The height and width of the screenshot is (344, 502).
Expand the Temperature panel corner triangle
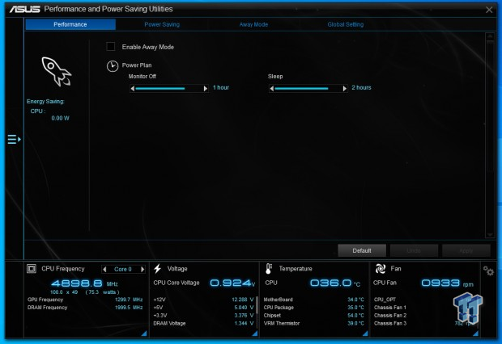click(365, 334)
